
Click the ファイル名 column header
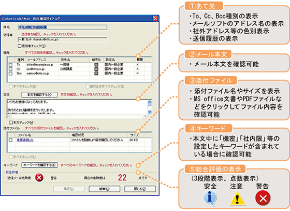[42, 135]
